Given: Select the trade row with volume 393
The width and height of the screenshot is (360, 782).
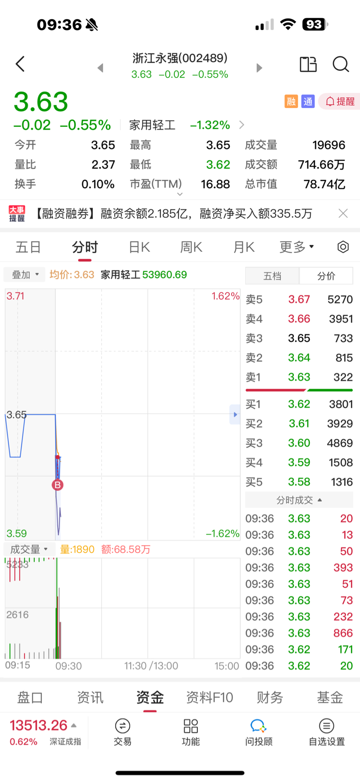Looking at the screenshot, I should (x=299, y=567).
